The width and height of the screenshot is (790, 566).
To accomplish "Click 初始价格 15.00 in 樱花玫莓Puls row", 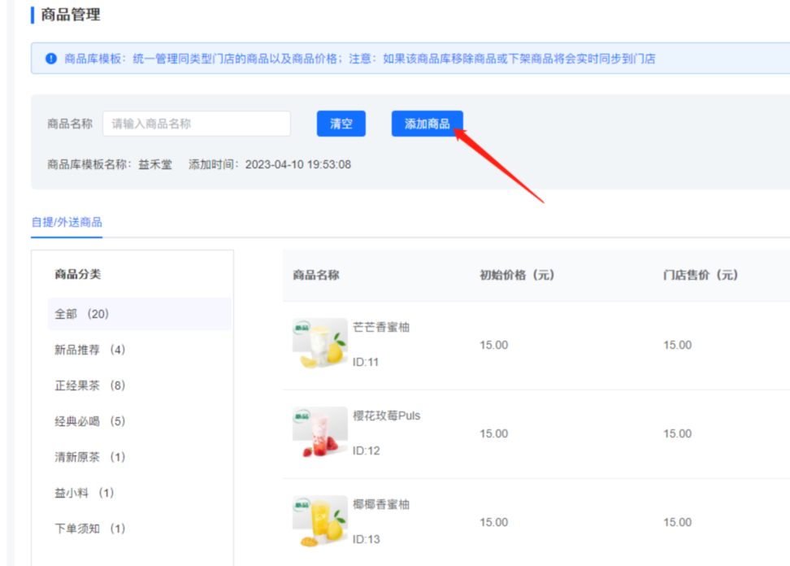I will (x=494, y=433).
